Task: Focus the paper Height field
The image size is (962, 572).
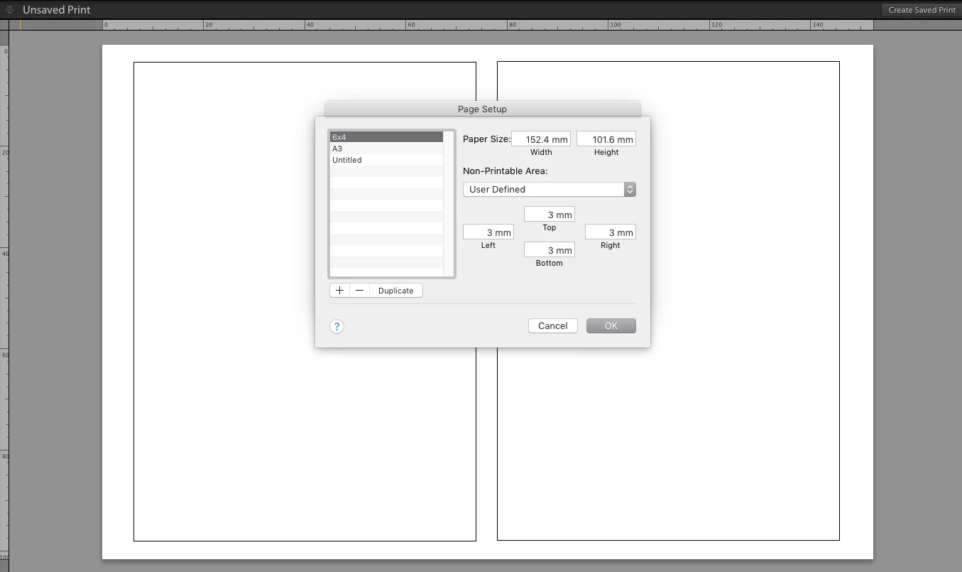Action: point(606,139)
